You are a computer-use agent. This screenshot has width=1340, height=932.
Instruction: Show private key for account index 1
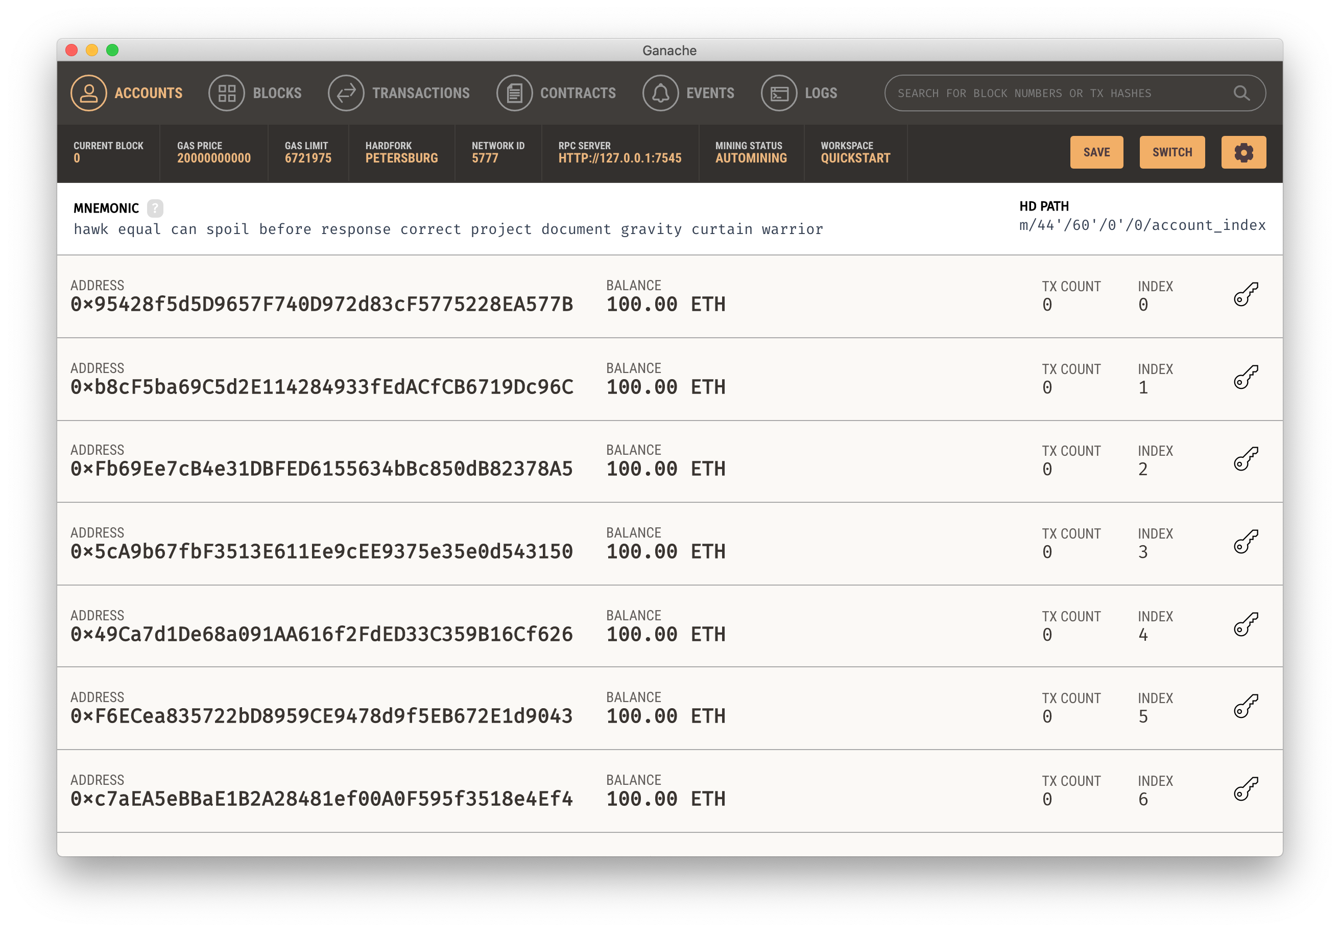(x=1246, y=378)
